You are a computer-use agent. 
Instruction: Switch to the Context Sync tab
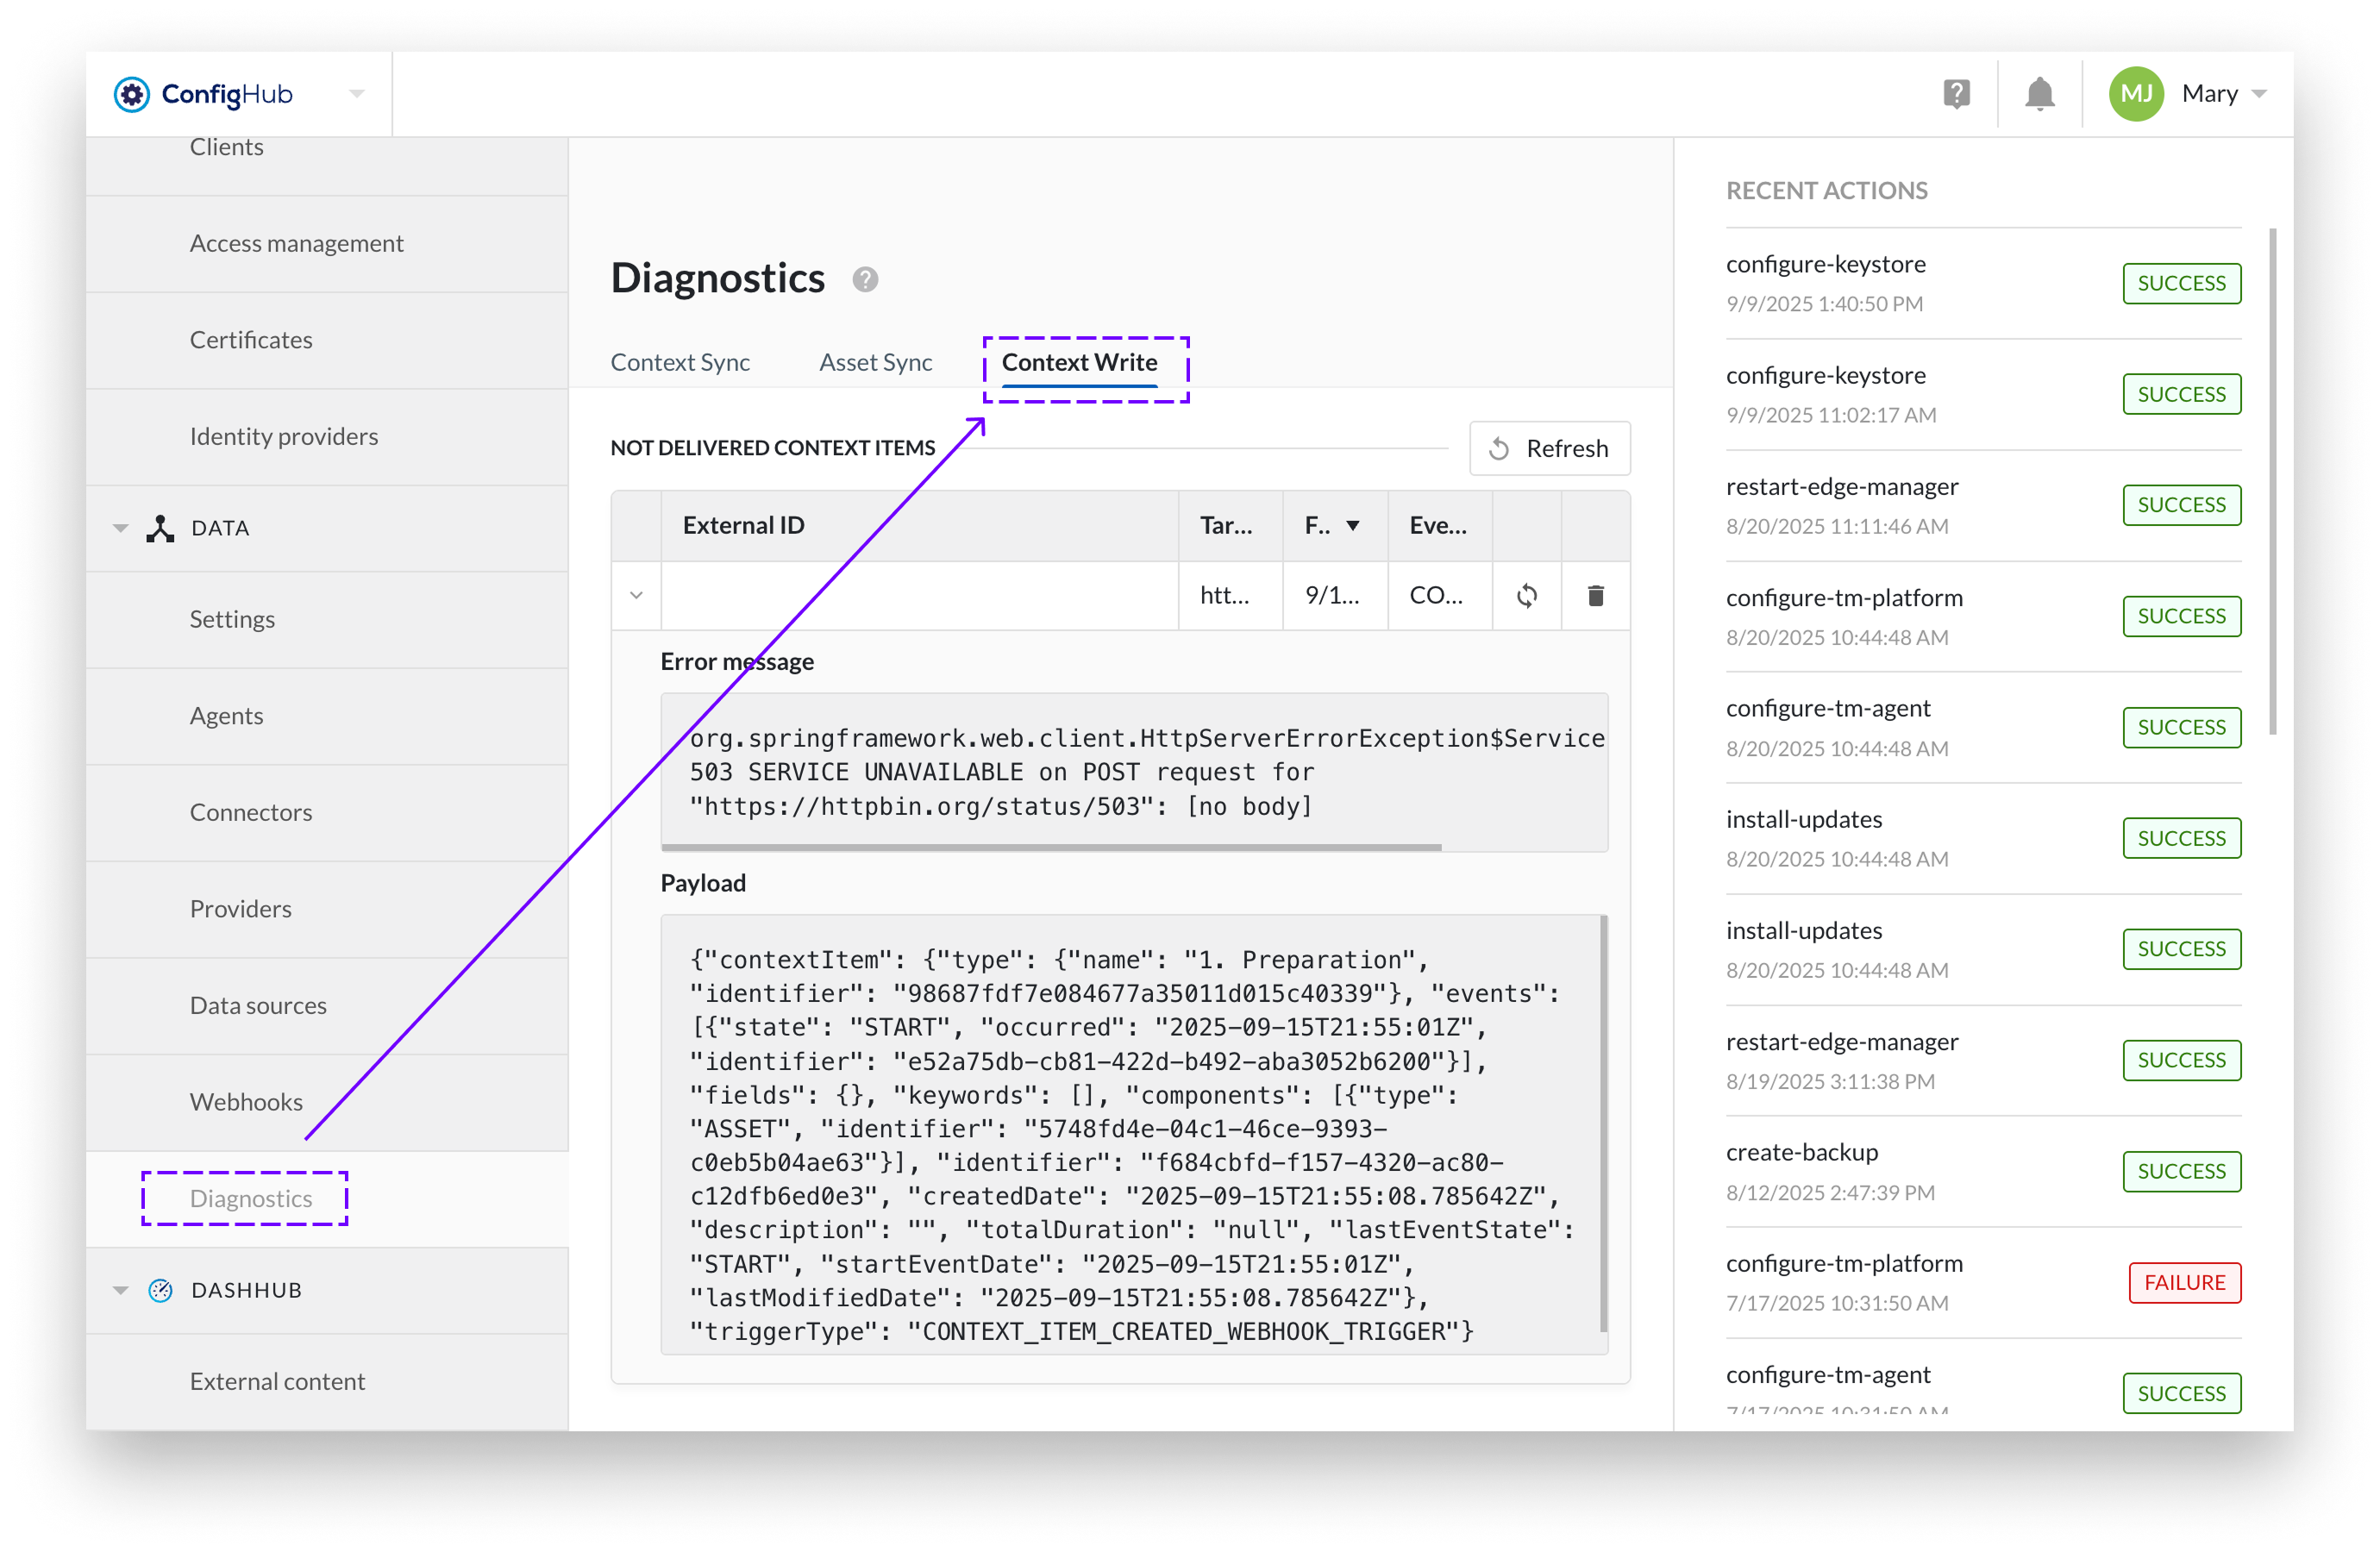(x=680, y=362)
